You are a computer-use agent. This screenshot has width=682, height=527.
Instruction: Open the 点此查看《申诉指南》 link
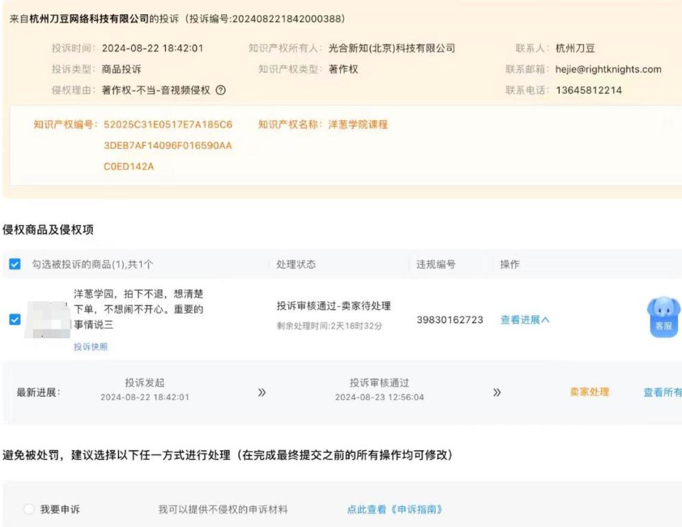click(x=395, y=509)
